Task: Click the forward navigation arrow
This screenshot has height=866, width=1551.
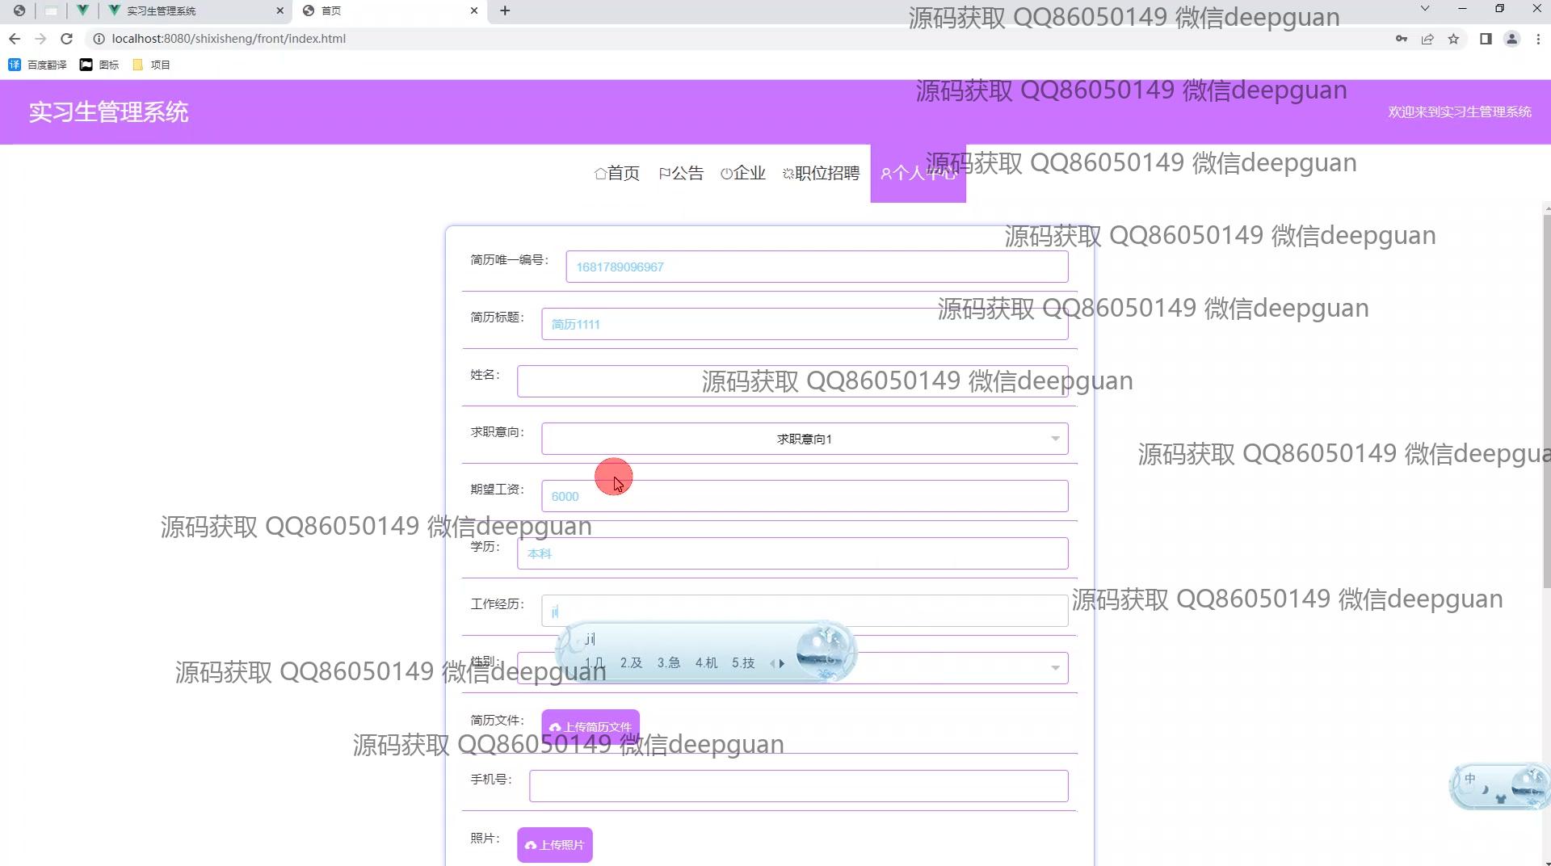Action: point(40,39)
